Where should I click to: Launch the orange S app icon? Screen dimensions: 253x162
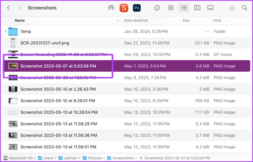click(124, 8)
